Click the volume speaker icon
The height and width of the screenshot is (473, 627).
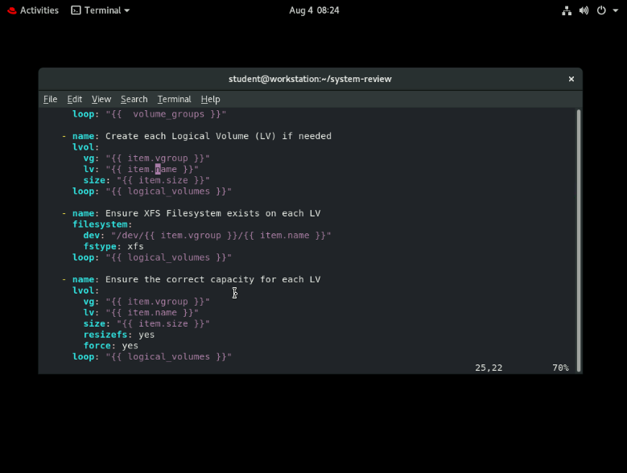tap(584, 10)
